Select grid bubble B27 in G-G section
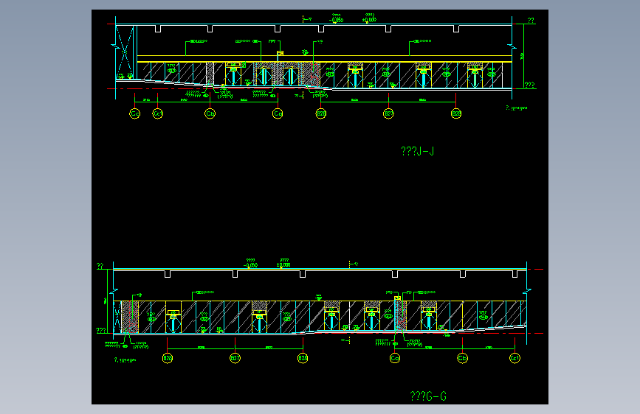 (235, 358)
